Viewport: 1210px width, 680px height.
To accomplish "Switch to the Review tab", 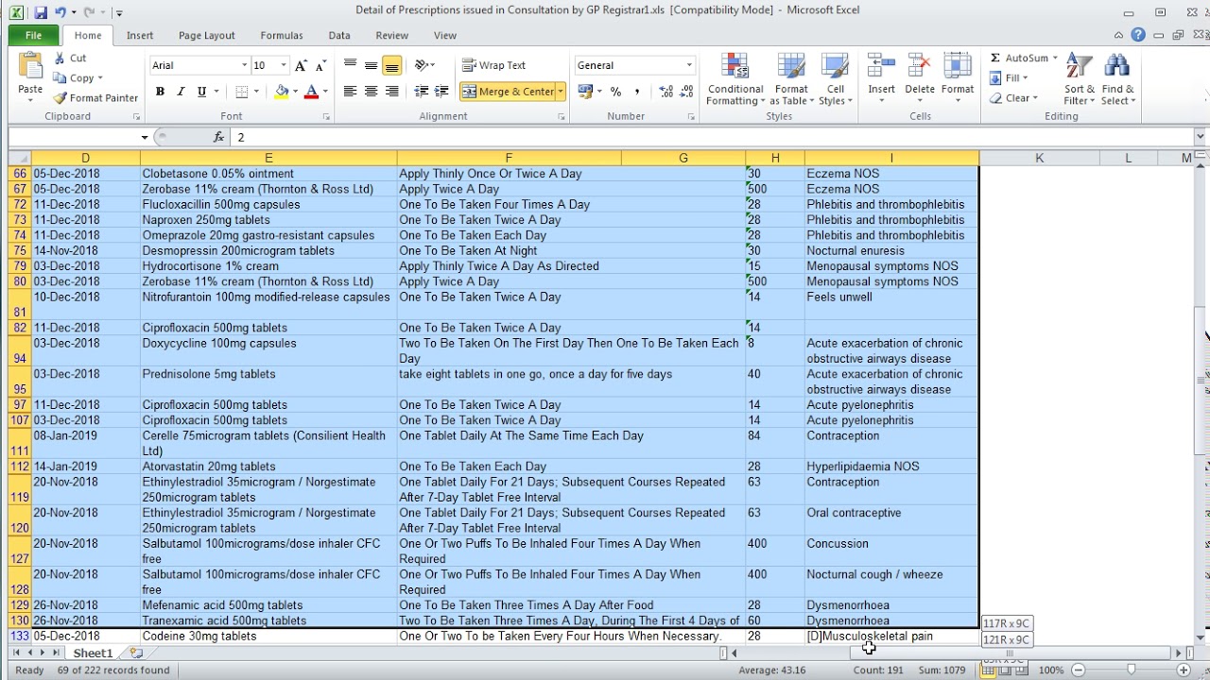I will [392, 35].
